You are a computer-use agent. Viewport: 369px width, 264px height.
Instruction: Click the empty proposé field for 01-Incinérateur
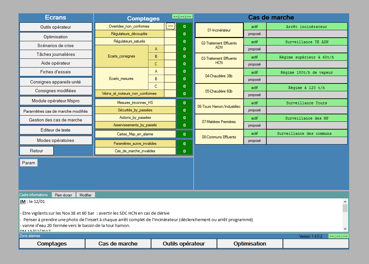[x=307, y=34]
